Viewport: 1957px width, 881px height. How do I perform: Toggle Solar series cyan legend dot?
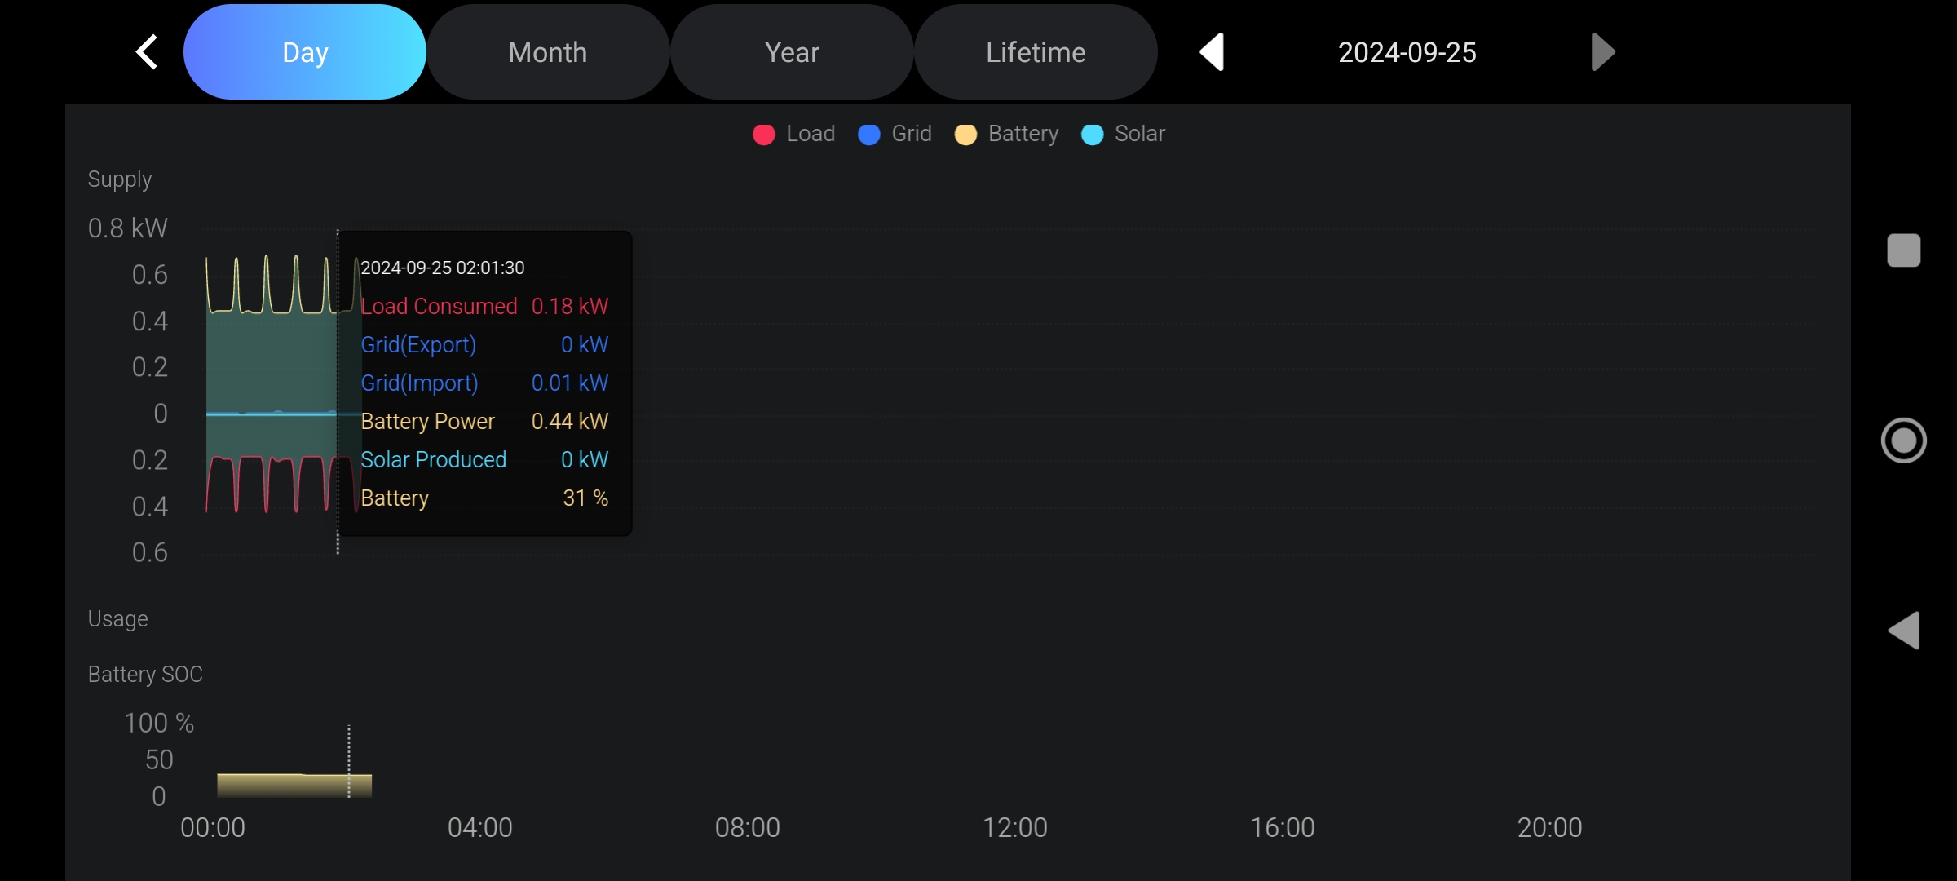click(x=1092, y=135)
